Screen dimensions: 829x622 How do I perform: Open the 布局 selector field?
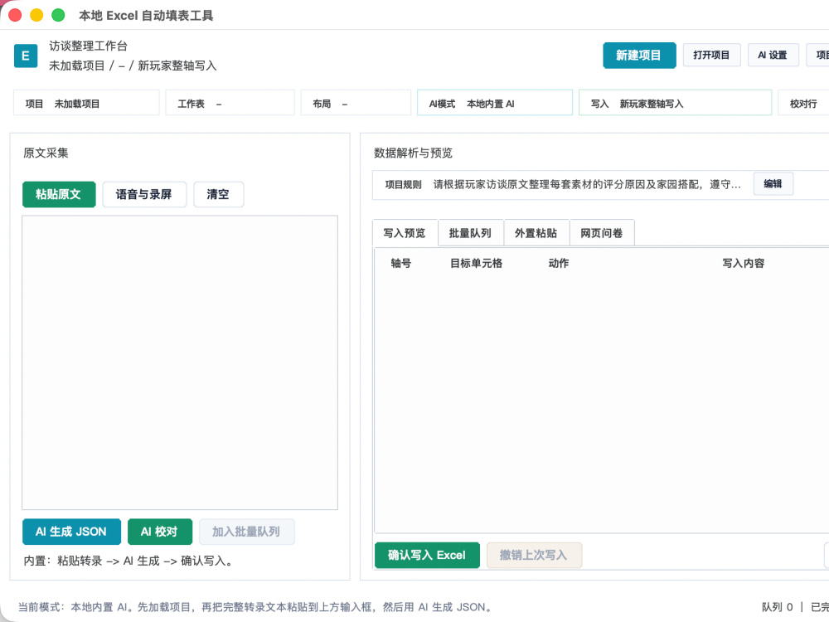(x=356, y=103)
